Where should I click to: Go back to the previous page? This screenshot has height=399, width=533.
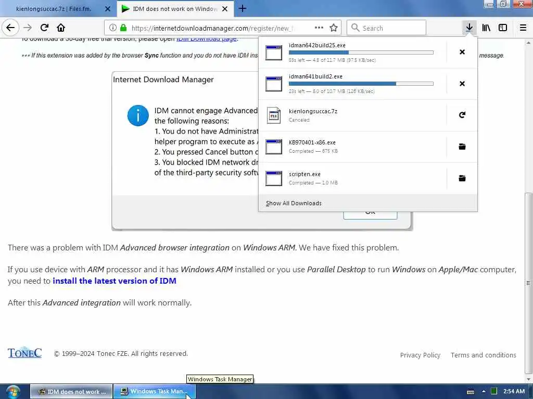tap(10, 28)
